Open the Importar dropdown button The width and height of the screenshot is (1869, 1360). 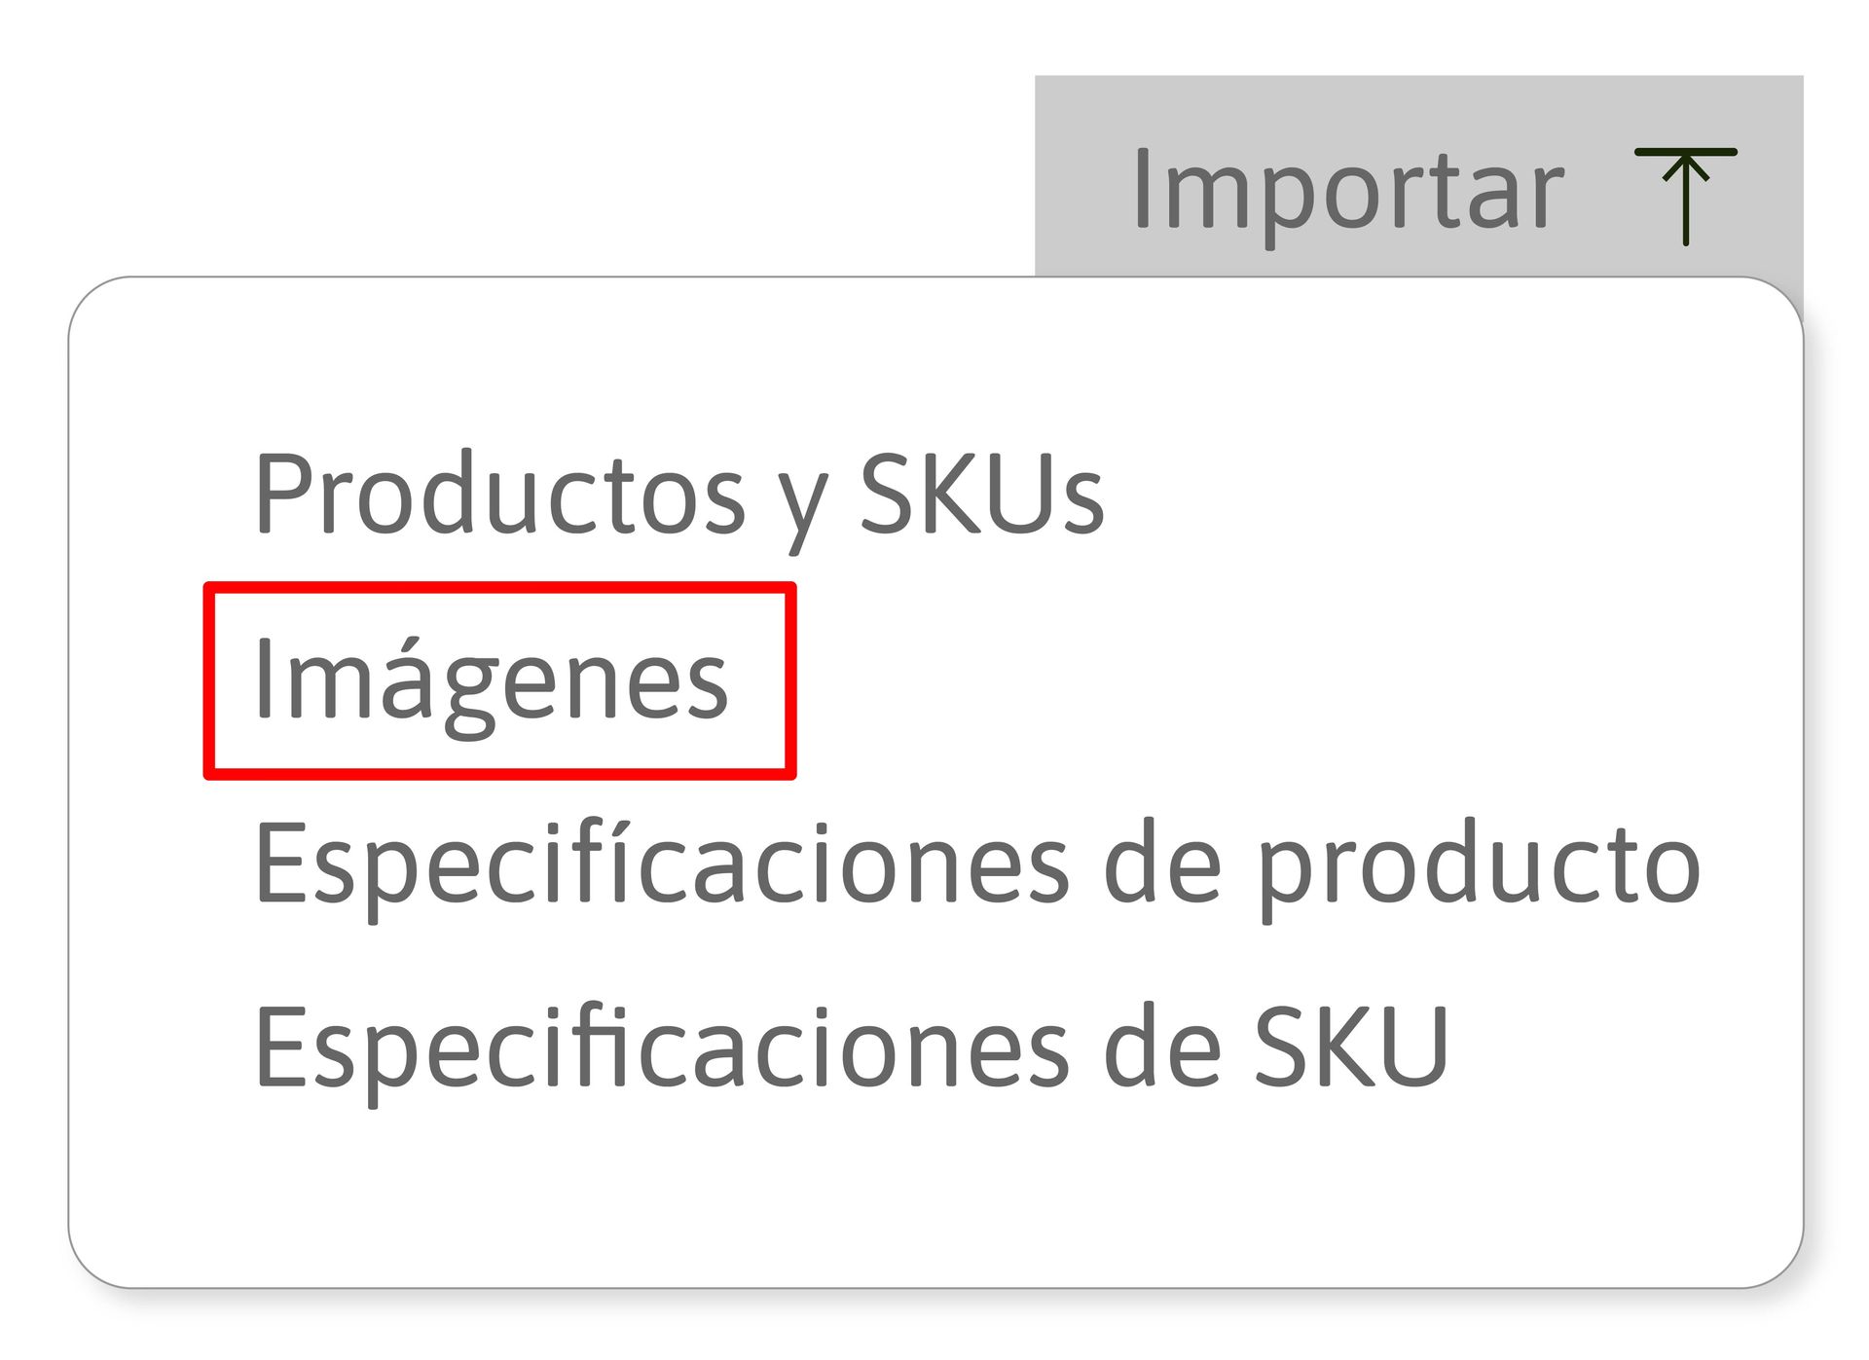pyautogui.click(x=1348, y=188)
